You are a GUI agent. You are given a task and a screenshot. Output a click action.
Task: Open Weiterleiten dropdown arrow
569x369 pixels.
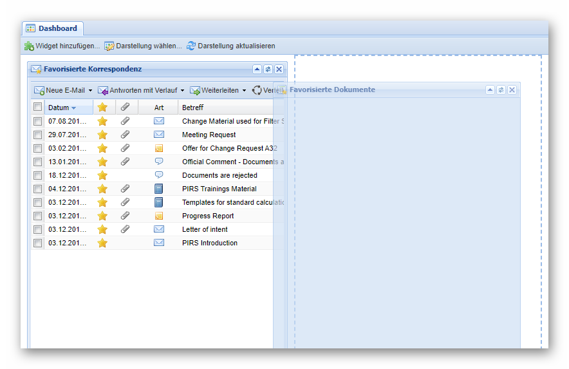244,90
